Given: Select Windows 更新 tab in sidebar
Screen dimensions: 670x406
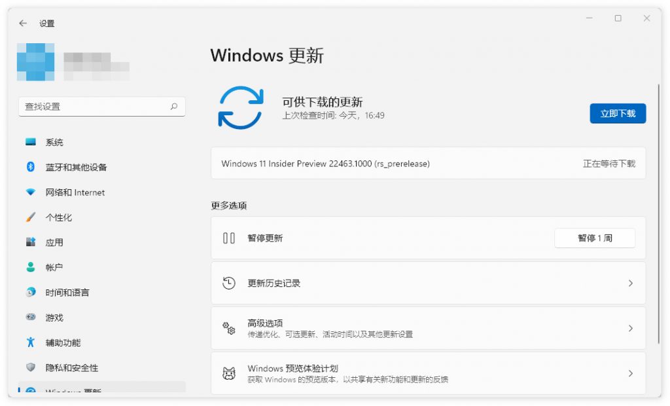Looking at the screenshot, I should point(65,392).
